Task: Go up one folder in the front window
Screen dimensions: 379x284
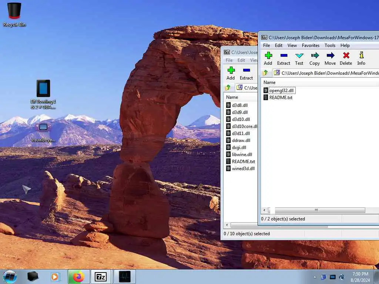Action: pos(265,73)
